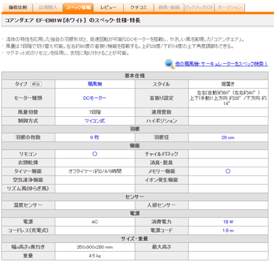Switch to the オークション tab
Viewport: 274px width, 261px height.
pyautogui.click(x=230, y=7)
